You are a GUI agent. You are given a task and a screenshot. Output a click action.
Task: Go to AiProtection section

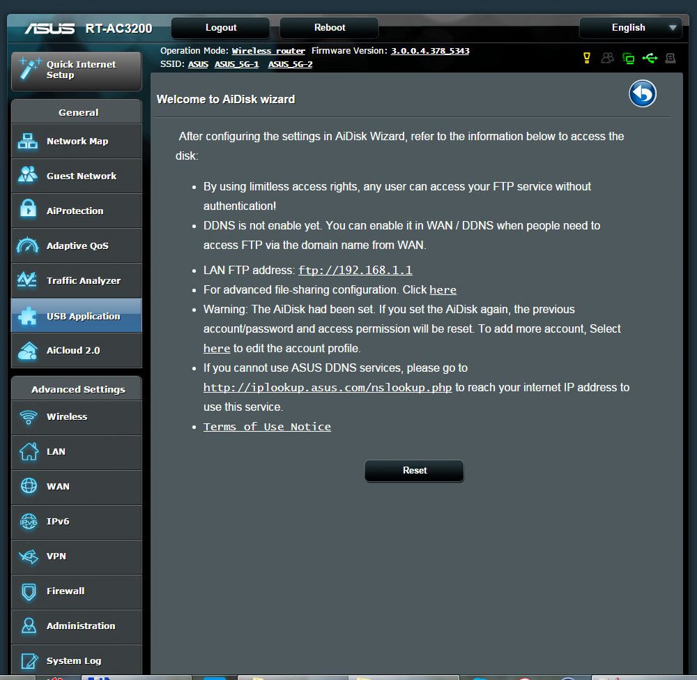(x=76, y=211)
